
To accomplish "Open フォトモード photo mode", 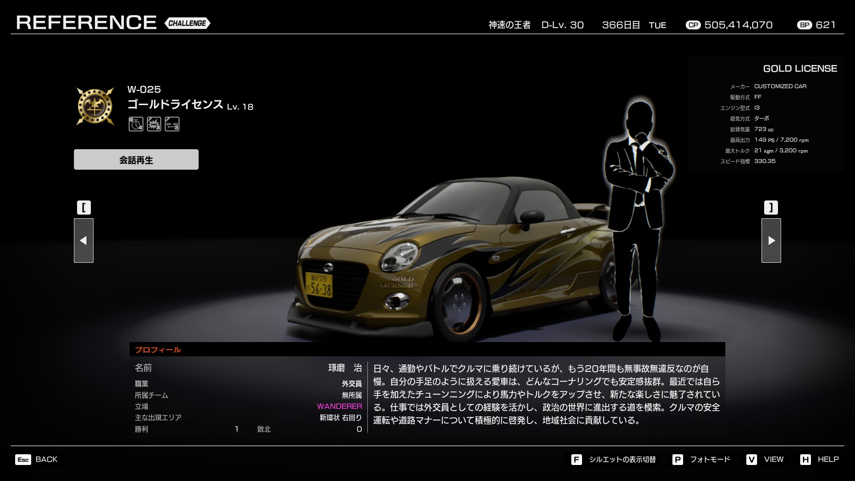I will point(710,459).
